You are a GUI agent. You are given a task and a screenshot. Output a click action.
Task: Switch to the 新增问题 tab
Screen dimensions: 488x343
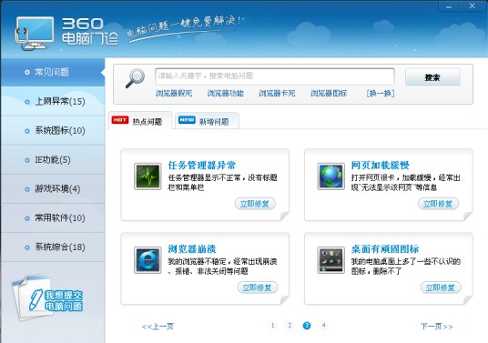point(207,121)
